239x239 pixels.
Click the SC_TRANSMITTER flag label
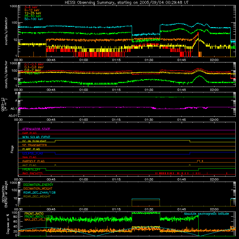[35, 145]
